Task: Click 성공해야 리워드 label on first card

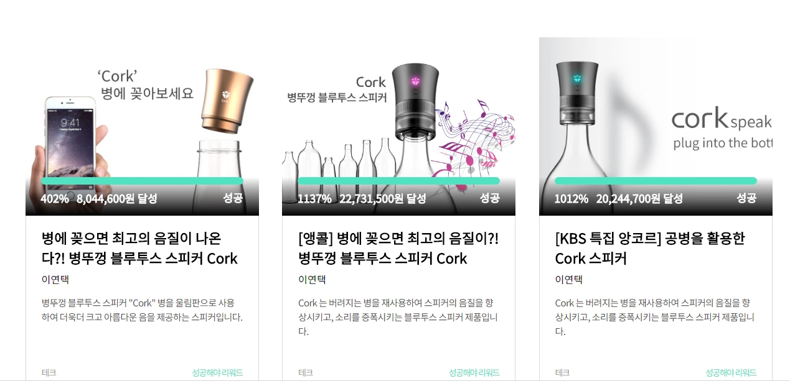Action: pyautogui.click(x=217, y=373)
